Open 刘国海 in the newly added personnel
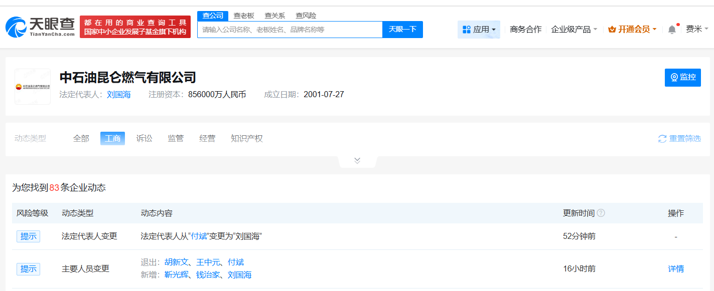The image size is (714, 291). pyautogui.click(x=240, y=274)
